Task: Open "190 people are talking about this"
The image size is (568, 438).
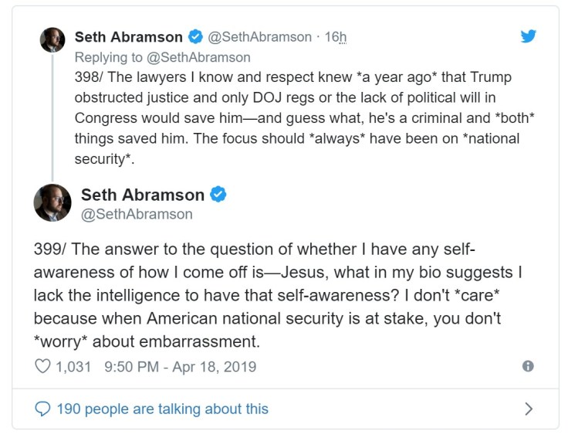Action: coord(162,409)
